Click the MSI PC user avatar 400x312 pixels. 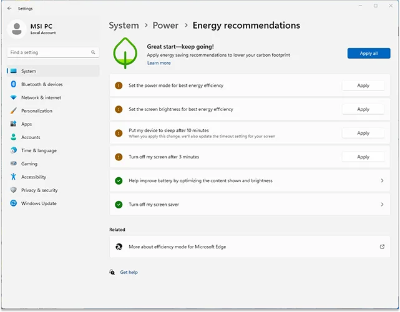click(x=17, y=29)
